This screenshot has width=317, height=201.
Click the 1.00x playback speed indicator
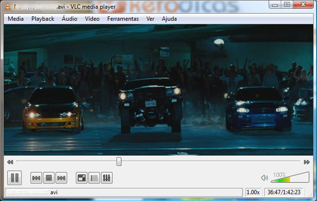click(x=253, y=192)
